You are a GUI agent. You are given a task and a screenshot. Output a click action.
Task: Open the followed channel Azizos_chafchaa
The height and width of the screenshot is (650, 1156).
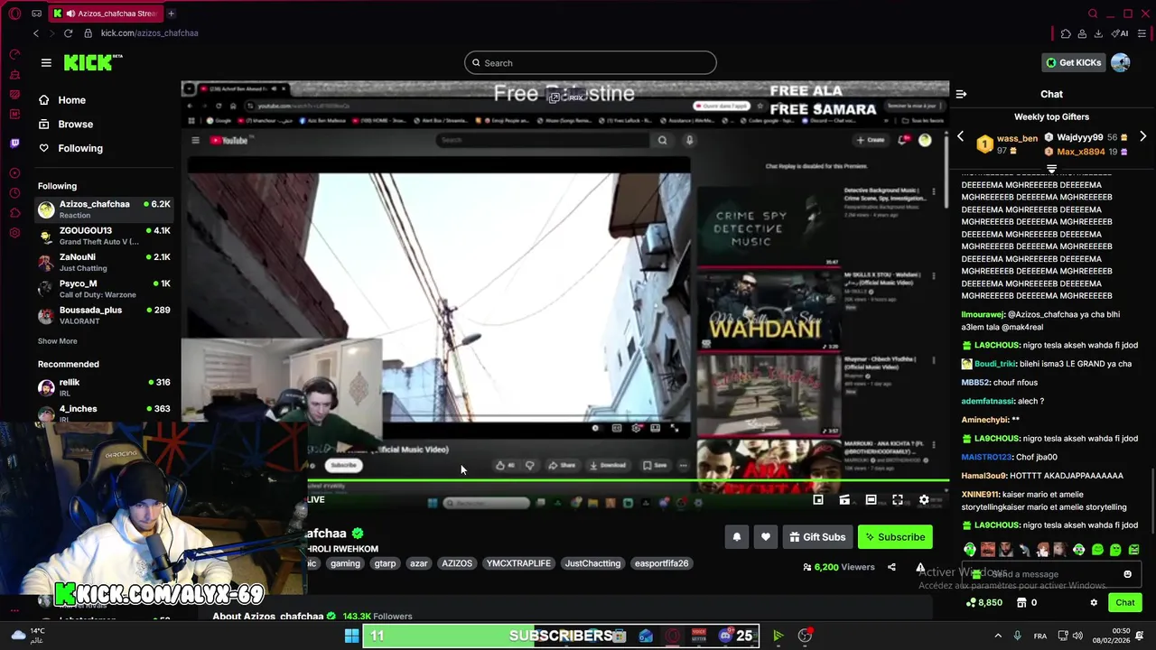[x=104, y=209]
